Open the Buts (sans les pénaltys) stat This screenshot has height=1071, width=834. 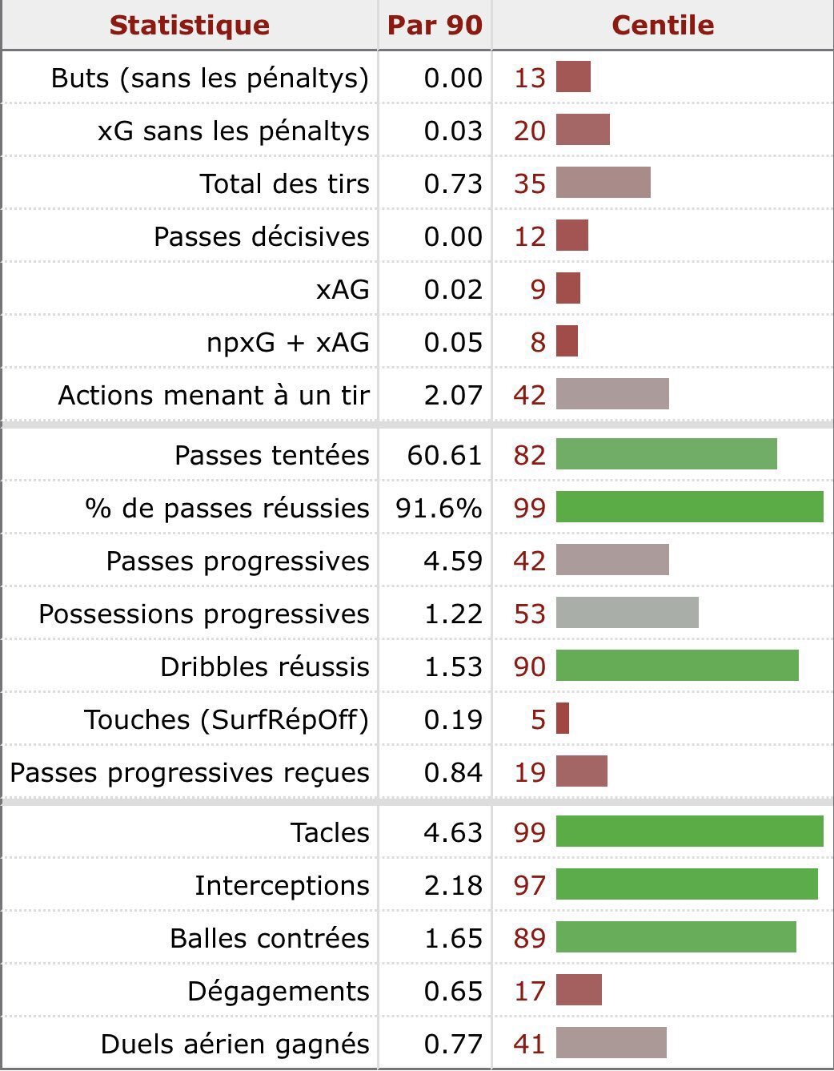point(210,78)
